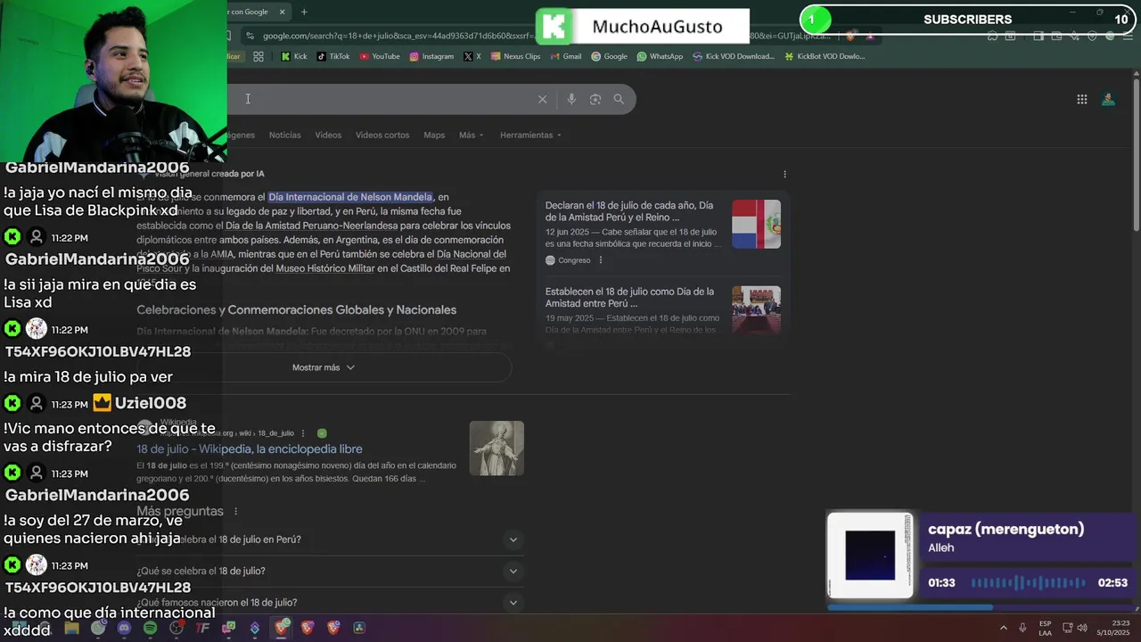Clear the Google search box text
1141x642 pixels.
[x=542, y=99]
